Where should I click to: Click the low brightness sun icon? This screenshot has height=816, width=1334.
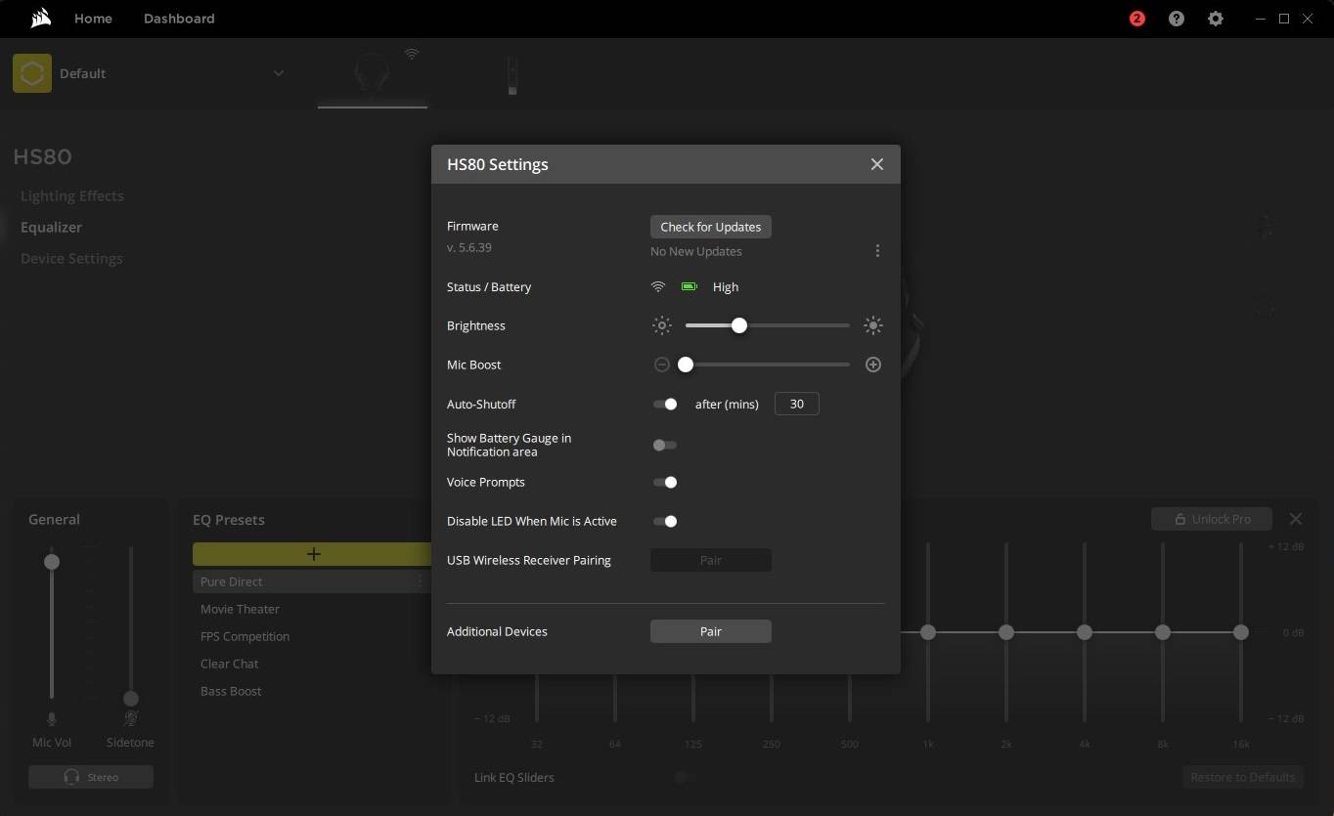click(662, 325)
